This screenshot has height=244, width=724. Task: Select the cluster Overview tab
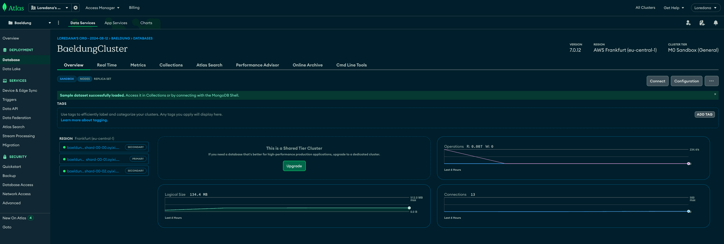pyautogui.click(x=74, y=65)
